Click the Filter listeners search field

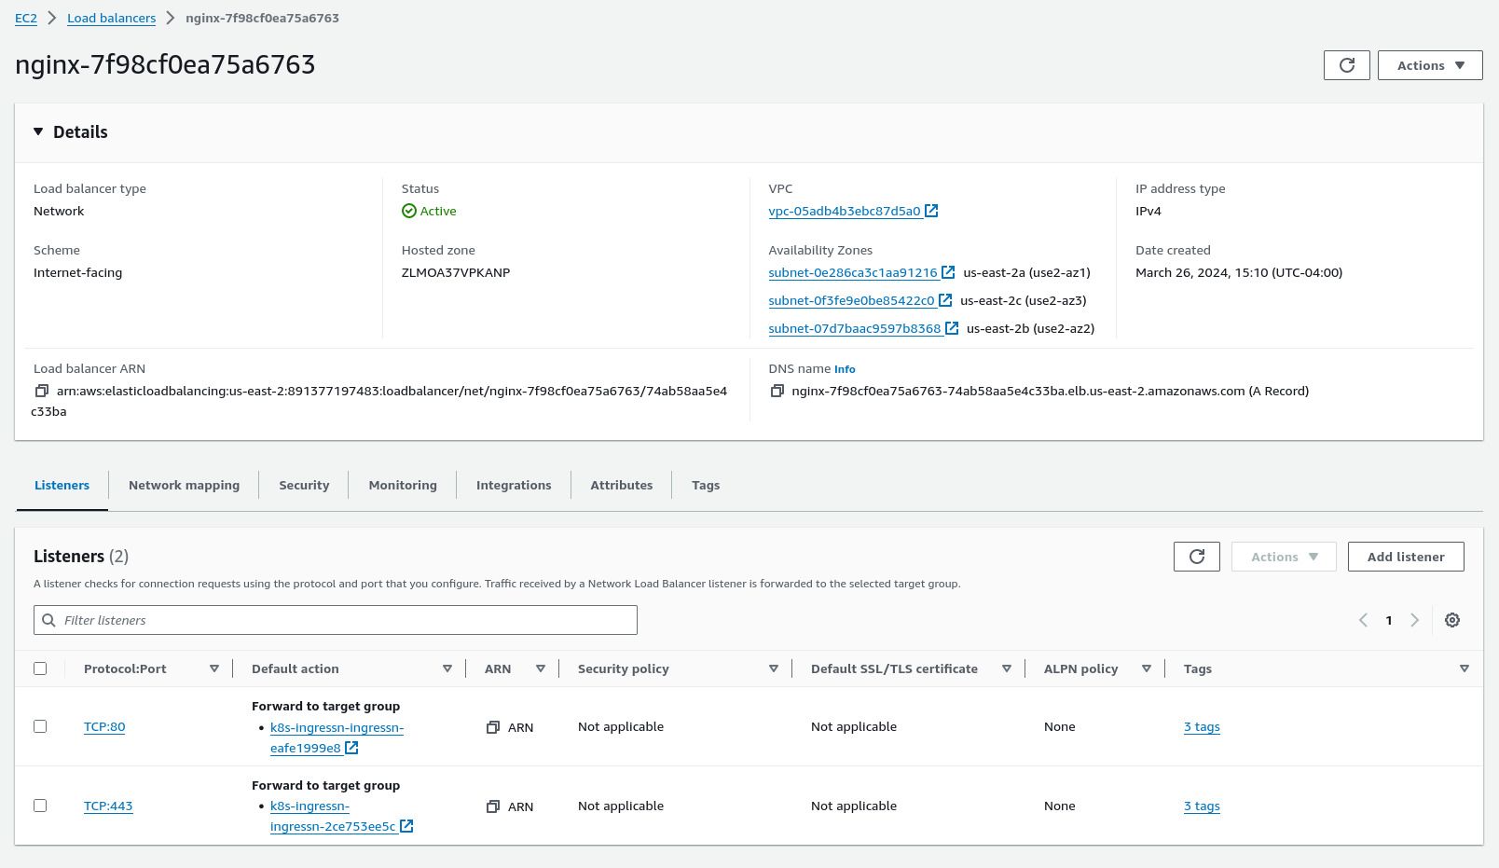(336, 620)
